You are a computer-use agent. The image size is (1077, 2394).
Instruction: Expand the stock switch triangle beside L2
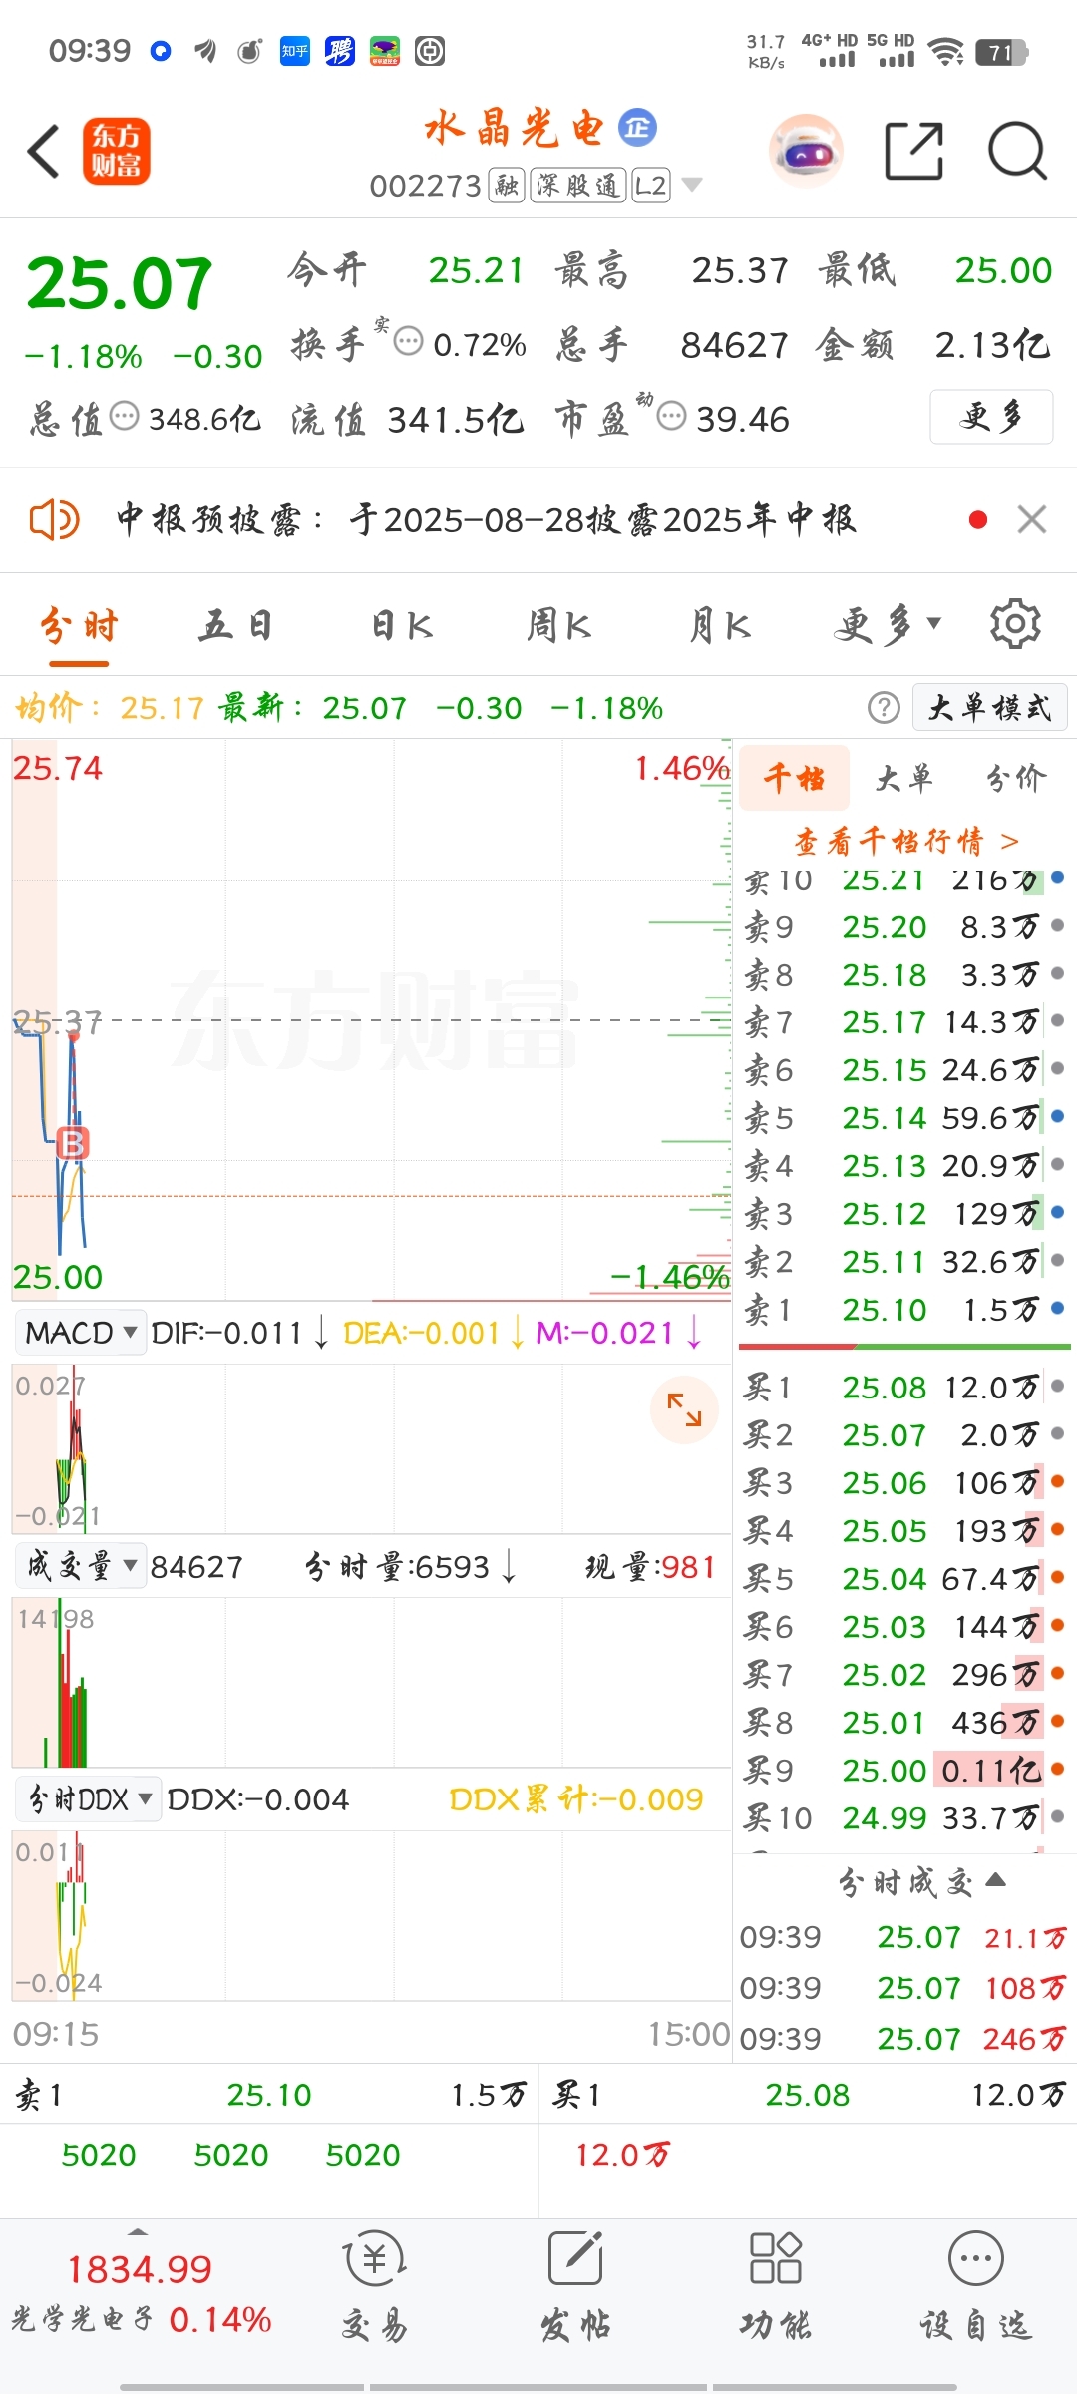pyautogui.click(x=691, y=186)
